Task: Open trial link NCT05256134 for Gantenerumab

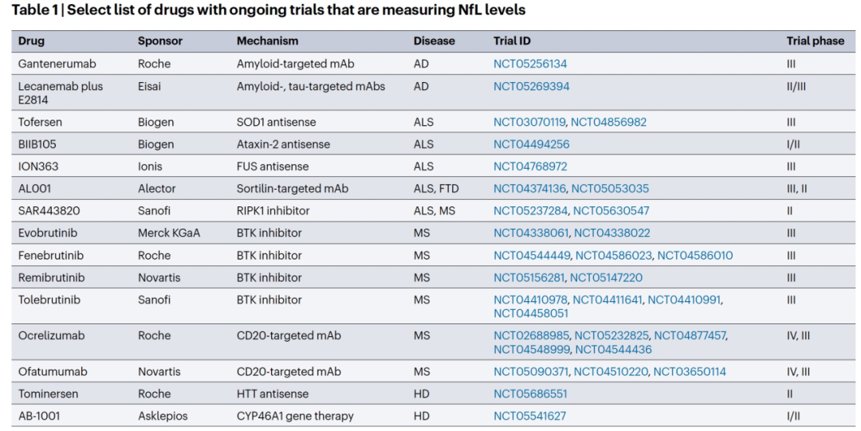Action: click(x=530, y=64)
